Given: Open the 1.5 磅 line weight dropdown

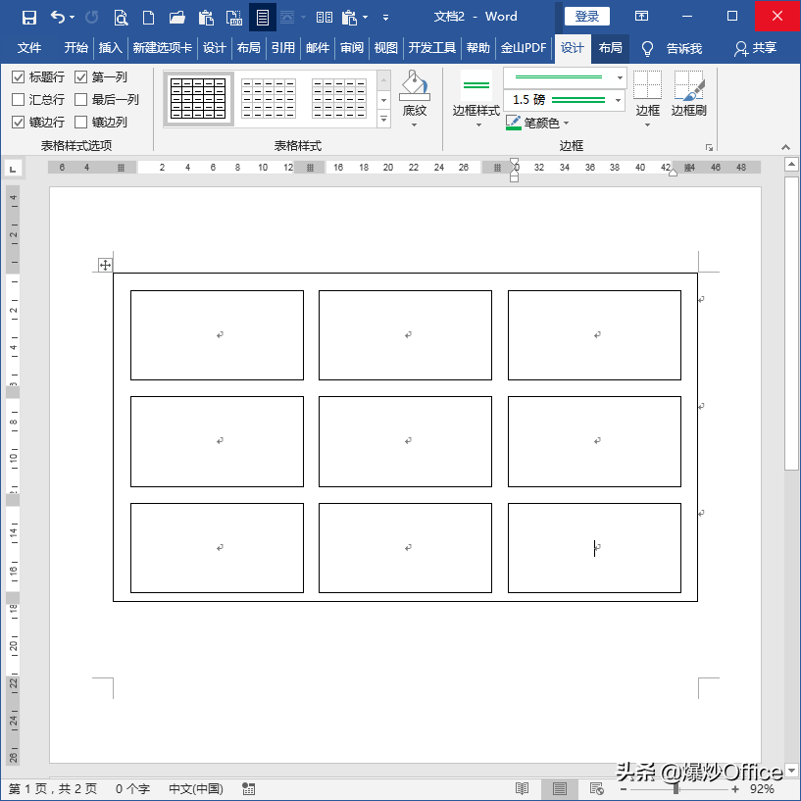Looking at the screenshot, I should pos(617,101).
